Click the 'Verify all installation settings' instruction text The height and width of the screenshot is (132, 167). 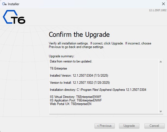(100, 45)
